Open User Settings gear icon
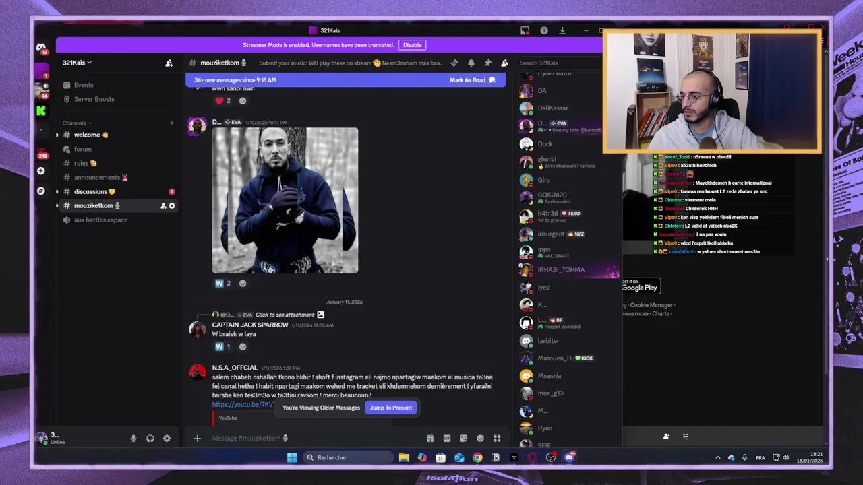863x485 pixels. (x=167, y=439)
